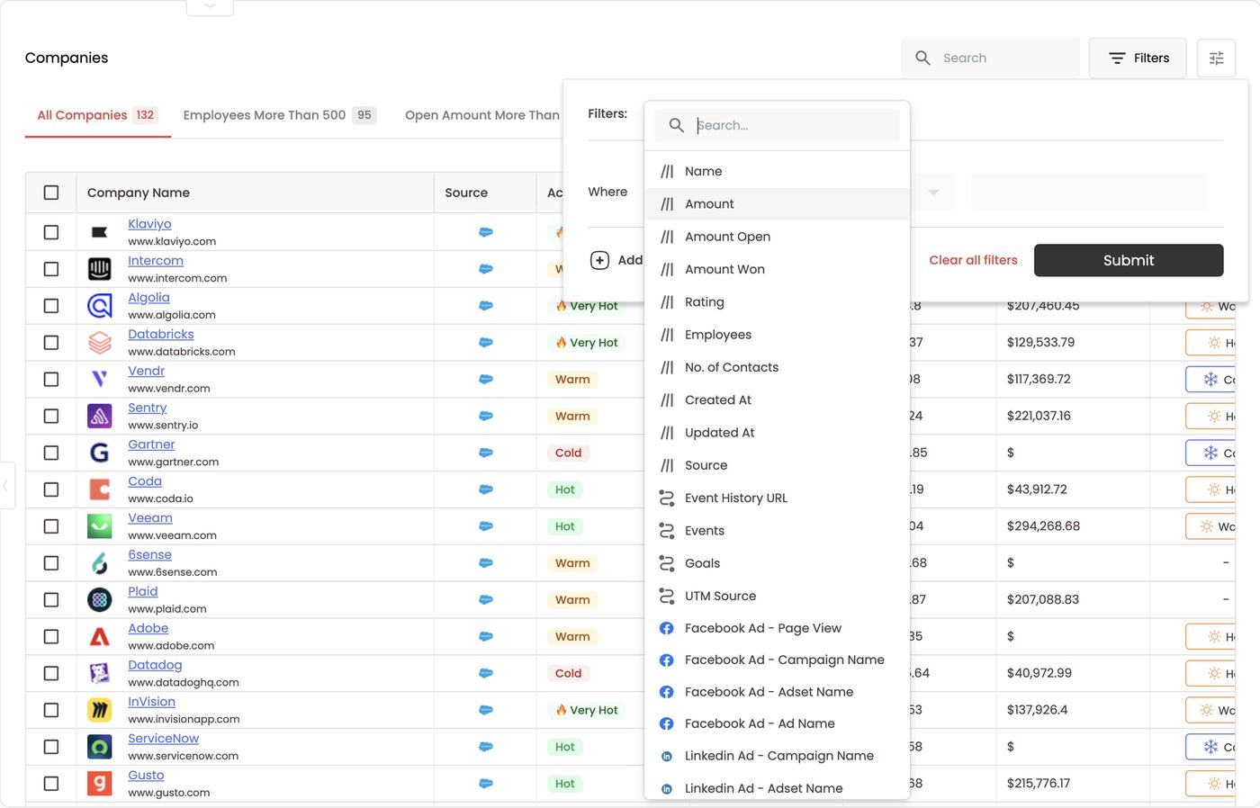
Task: Collapse the top panel chevron
Action: click(x=210, y=6)
